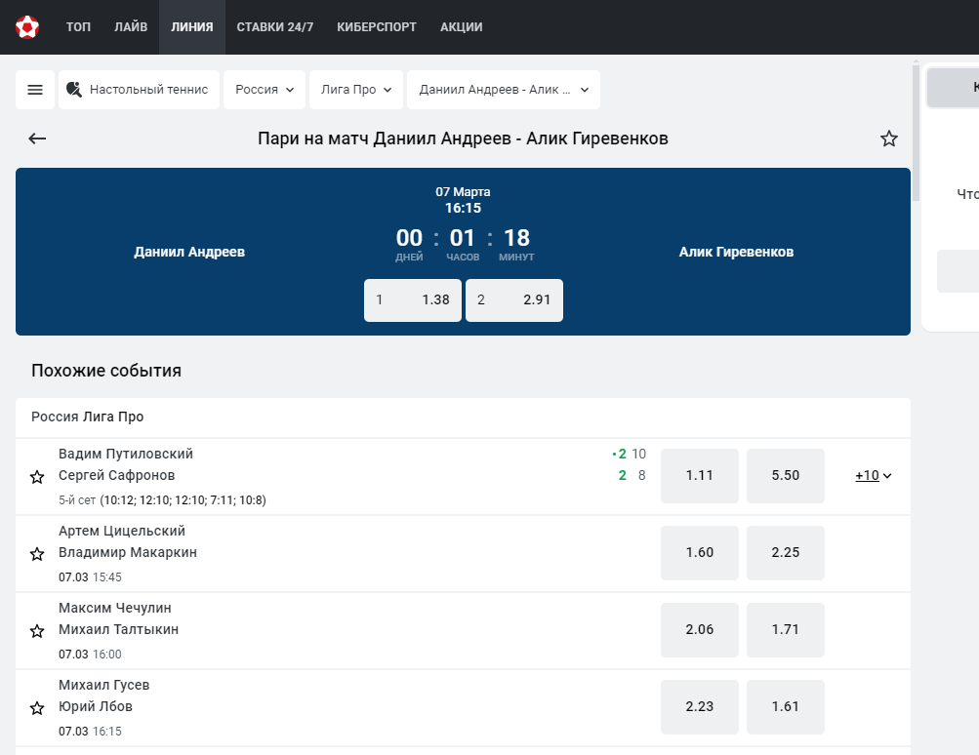Select odds 1.71 for Талтыкин

tap(786, 629)
